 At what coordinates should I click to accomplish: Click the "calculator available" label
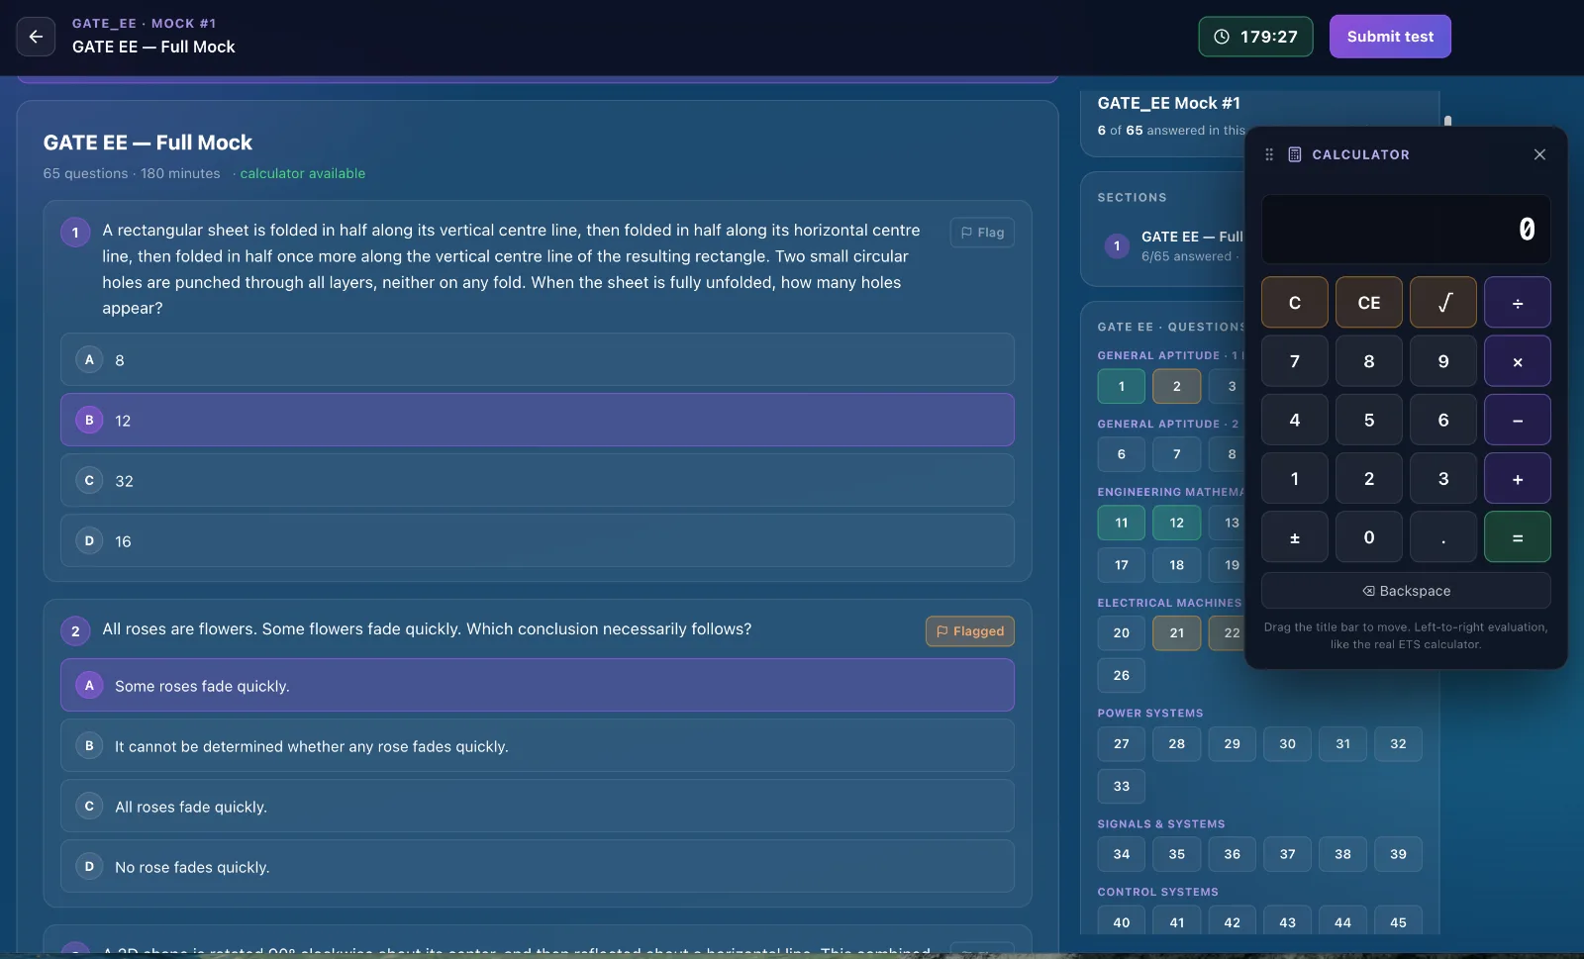(303, 173)
